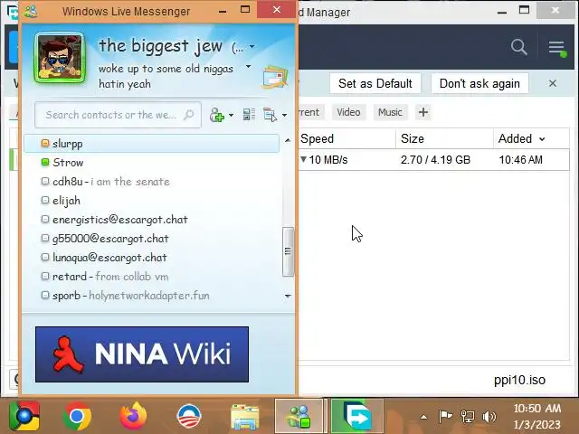Screen dimensions: 579x434
Task: Dismiss the default prompt bar with X
Action: tap(553, 83)
